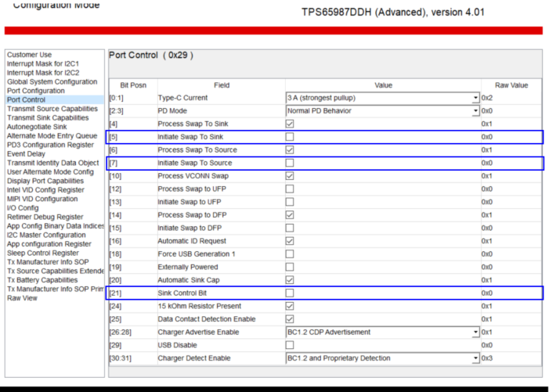Select Tx Manufacturer Info SOP Prime
The width and height of the screenshot is (549, 392).
(56, 290)
